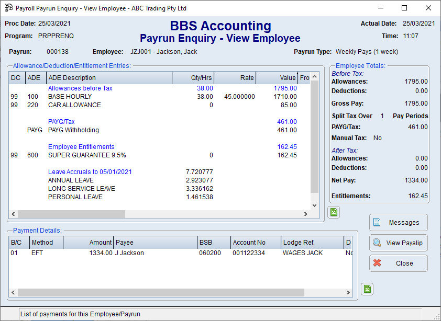Click the application icon in title bar
441x321 pixels.
pyautogui.click(x=8, y=8)
